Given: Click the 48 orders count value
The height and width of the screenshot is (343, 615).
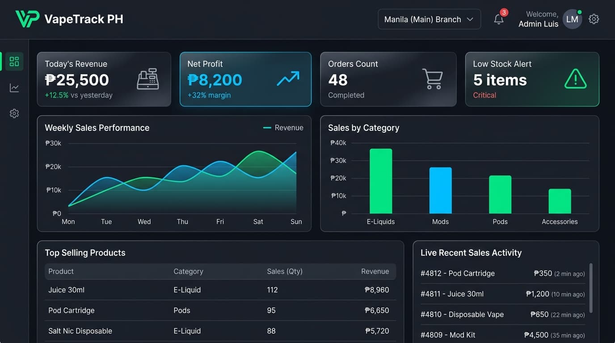Looking at the screenshot, I should pyautogui.click(x=338, y=80).
